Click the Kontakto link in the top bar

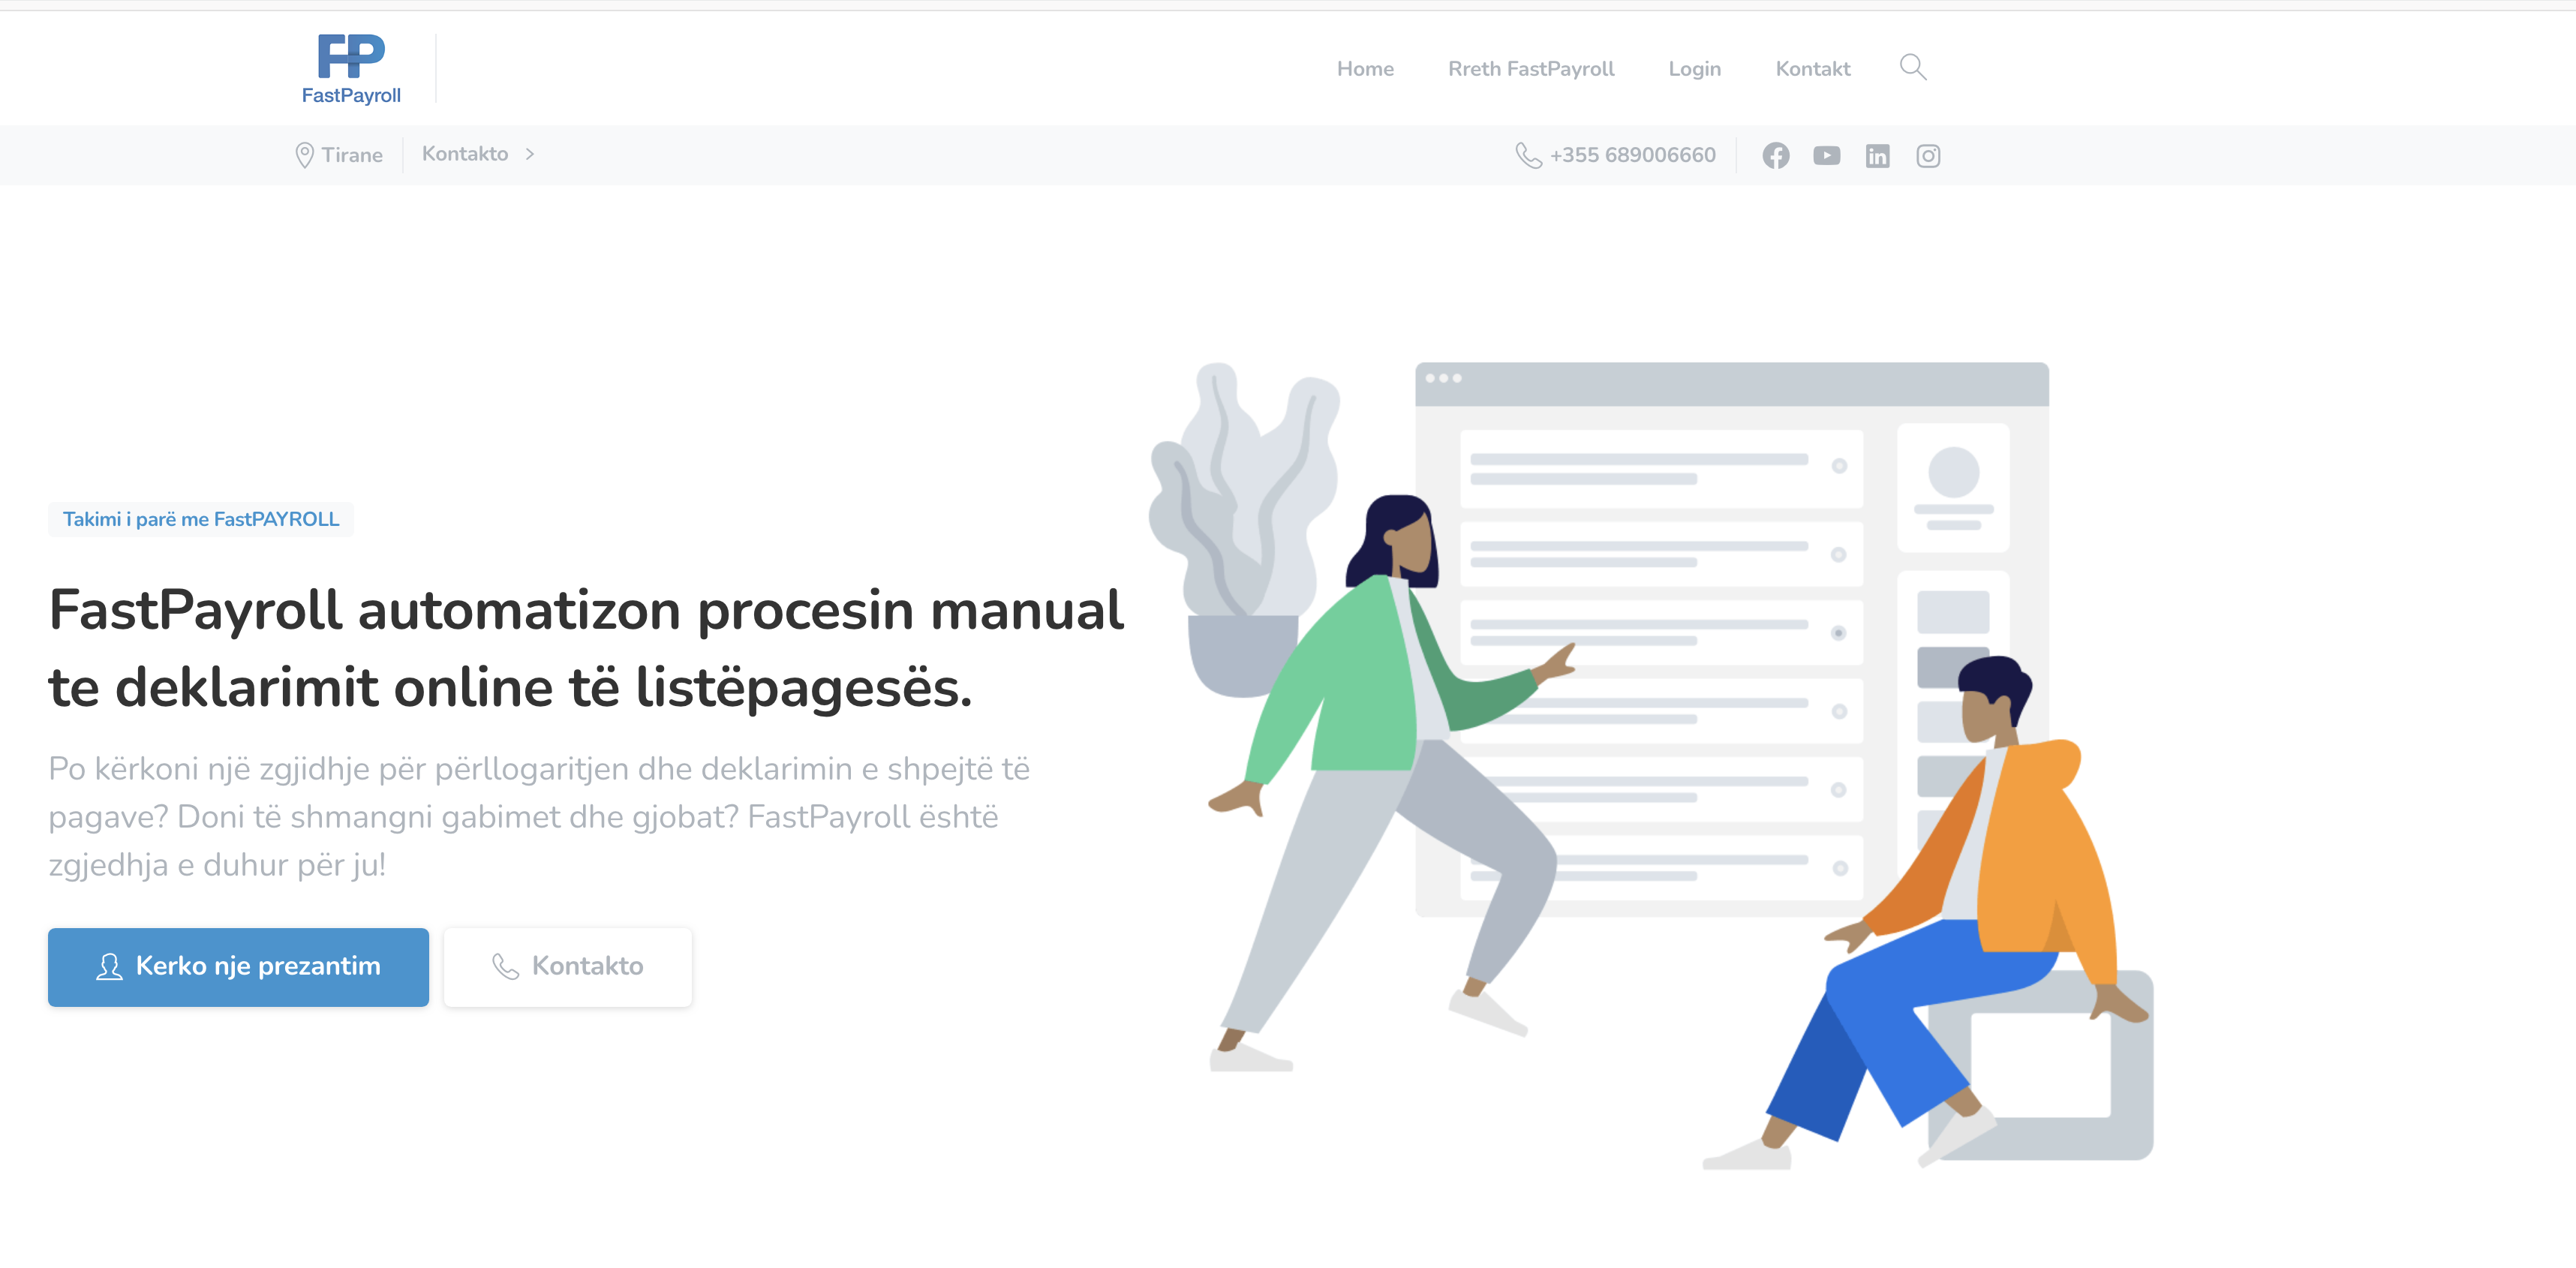465,154
